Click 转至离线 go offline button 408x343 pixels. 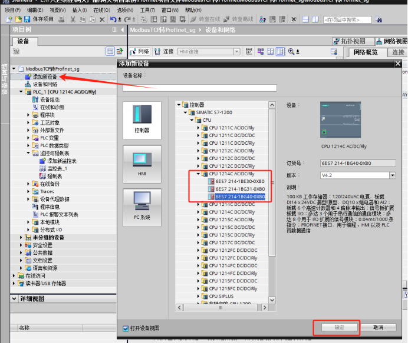coord(238,19)
